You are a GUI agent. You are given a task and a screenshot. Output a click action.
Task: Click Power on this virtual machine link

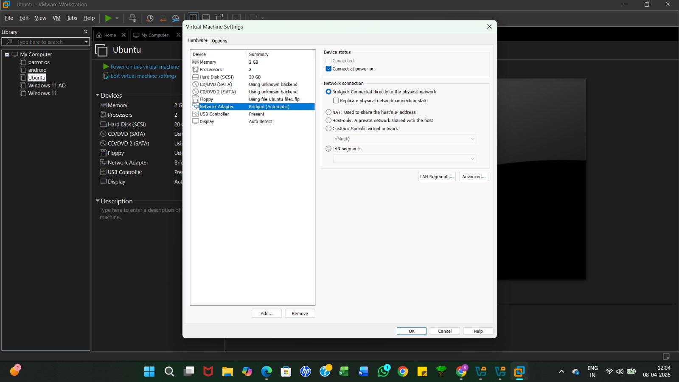tap(145, 67)
